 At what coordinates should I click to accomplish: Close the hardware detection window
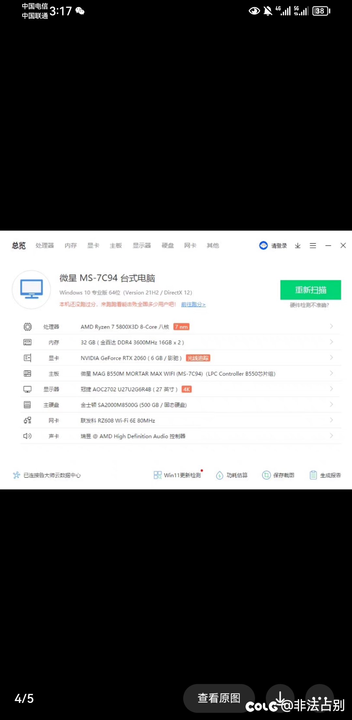343,245
